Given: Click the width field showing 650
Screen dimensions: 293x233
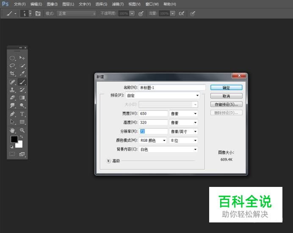Looking at the screenshot, I should pyautogui.click(x=153, y=113).
